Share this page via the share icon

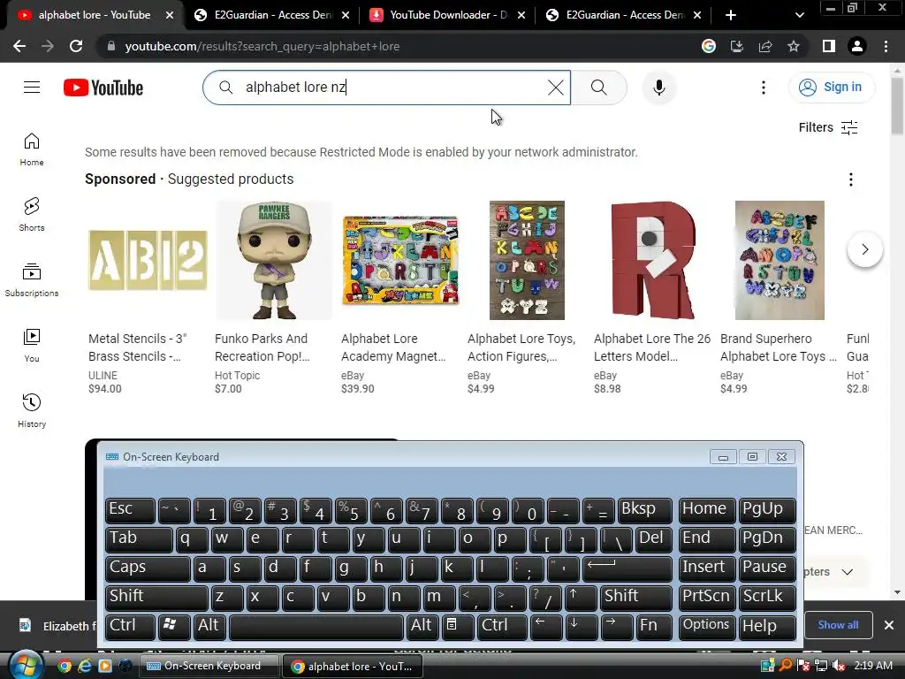[765, 46]
